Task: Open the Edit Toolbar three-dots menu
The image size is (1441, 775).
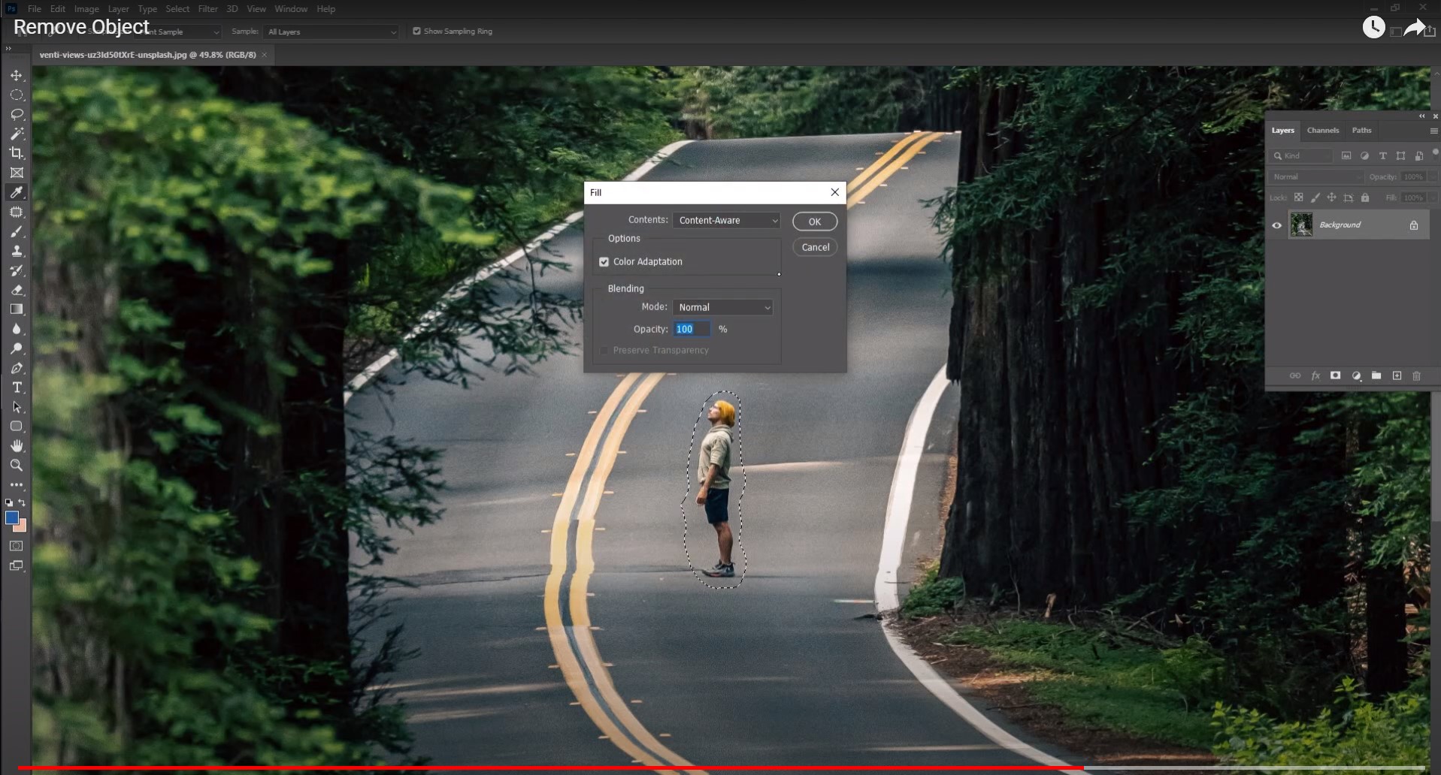Action: coord(17,485)
